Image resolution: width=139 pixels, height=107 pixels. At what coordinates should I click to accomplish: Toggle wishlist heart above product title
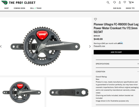click(95, 19)
